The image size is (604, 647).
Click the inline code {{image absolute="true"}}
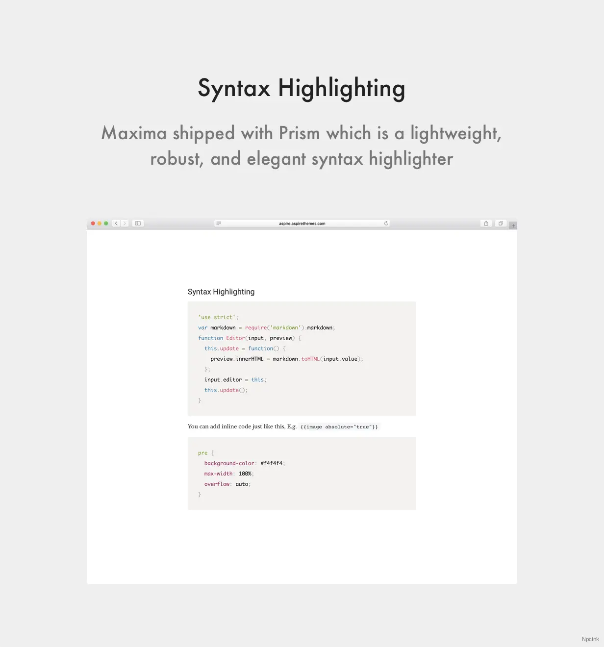tap(339, 427)
